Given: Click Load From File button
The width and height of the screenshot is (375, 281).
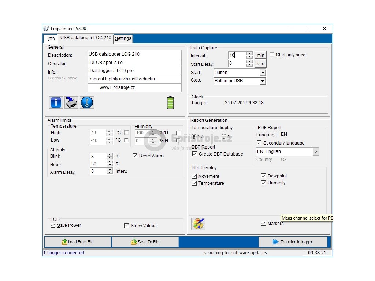Looking at the screenshot, I should point(78,242).
